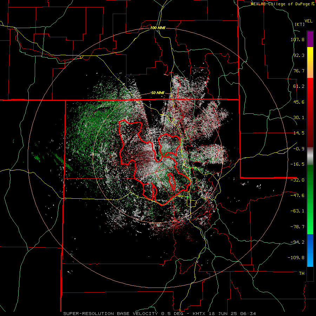
Task: Click the 45.6 velocity scale value
Action: (299, 102)
